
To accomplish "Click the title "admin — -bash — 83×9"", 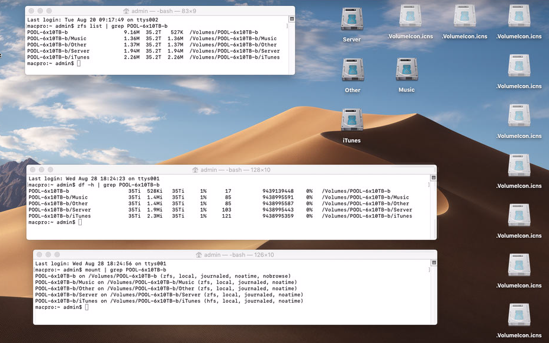I will (163, 11).
